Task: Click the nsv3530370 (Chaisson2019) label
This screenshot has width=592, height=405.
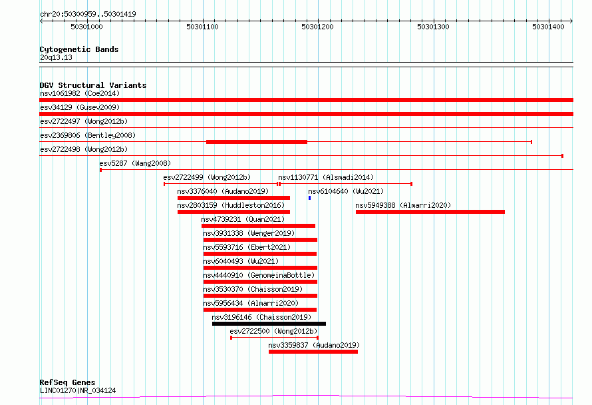Action: click(x=253, y=289)
